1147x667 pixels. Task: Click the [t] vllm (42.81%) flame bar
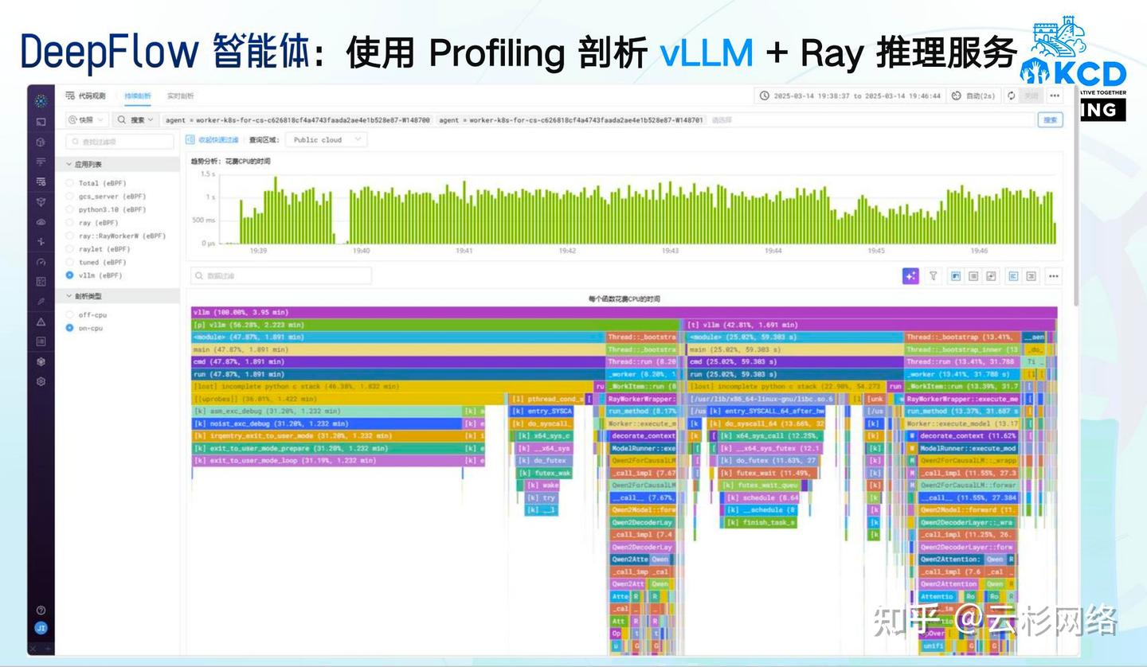pos(871,325)
